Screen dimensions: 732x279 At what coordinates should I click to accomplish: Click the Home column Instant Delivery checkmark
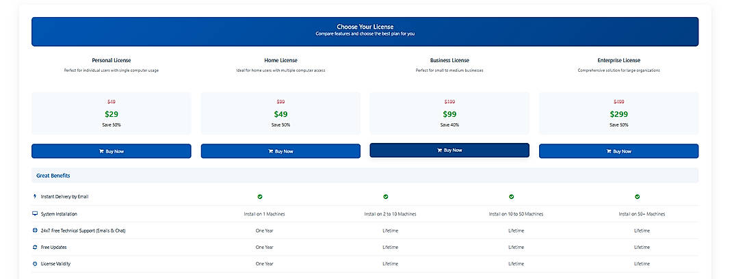click(386, 196)
